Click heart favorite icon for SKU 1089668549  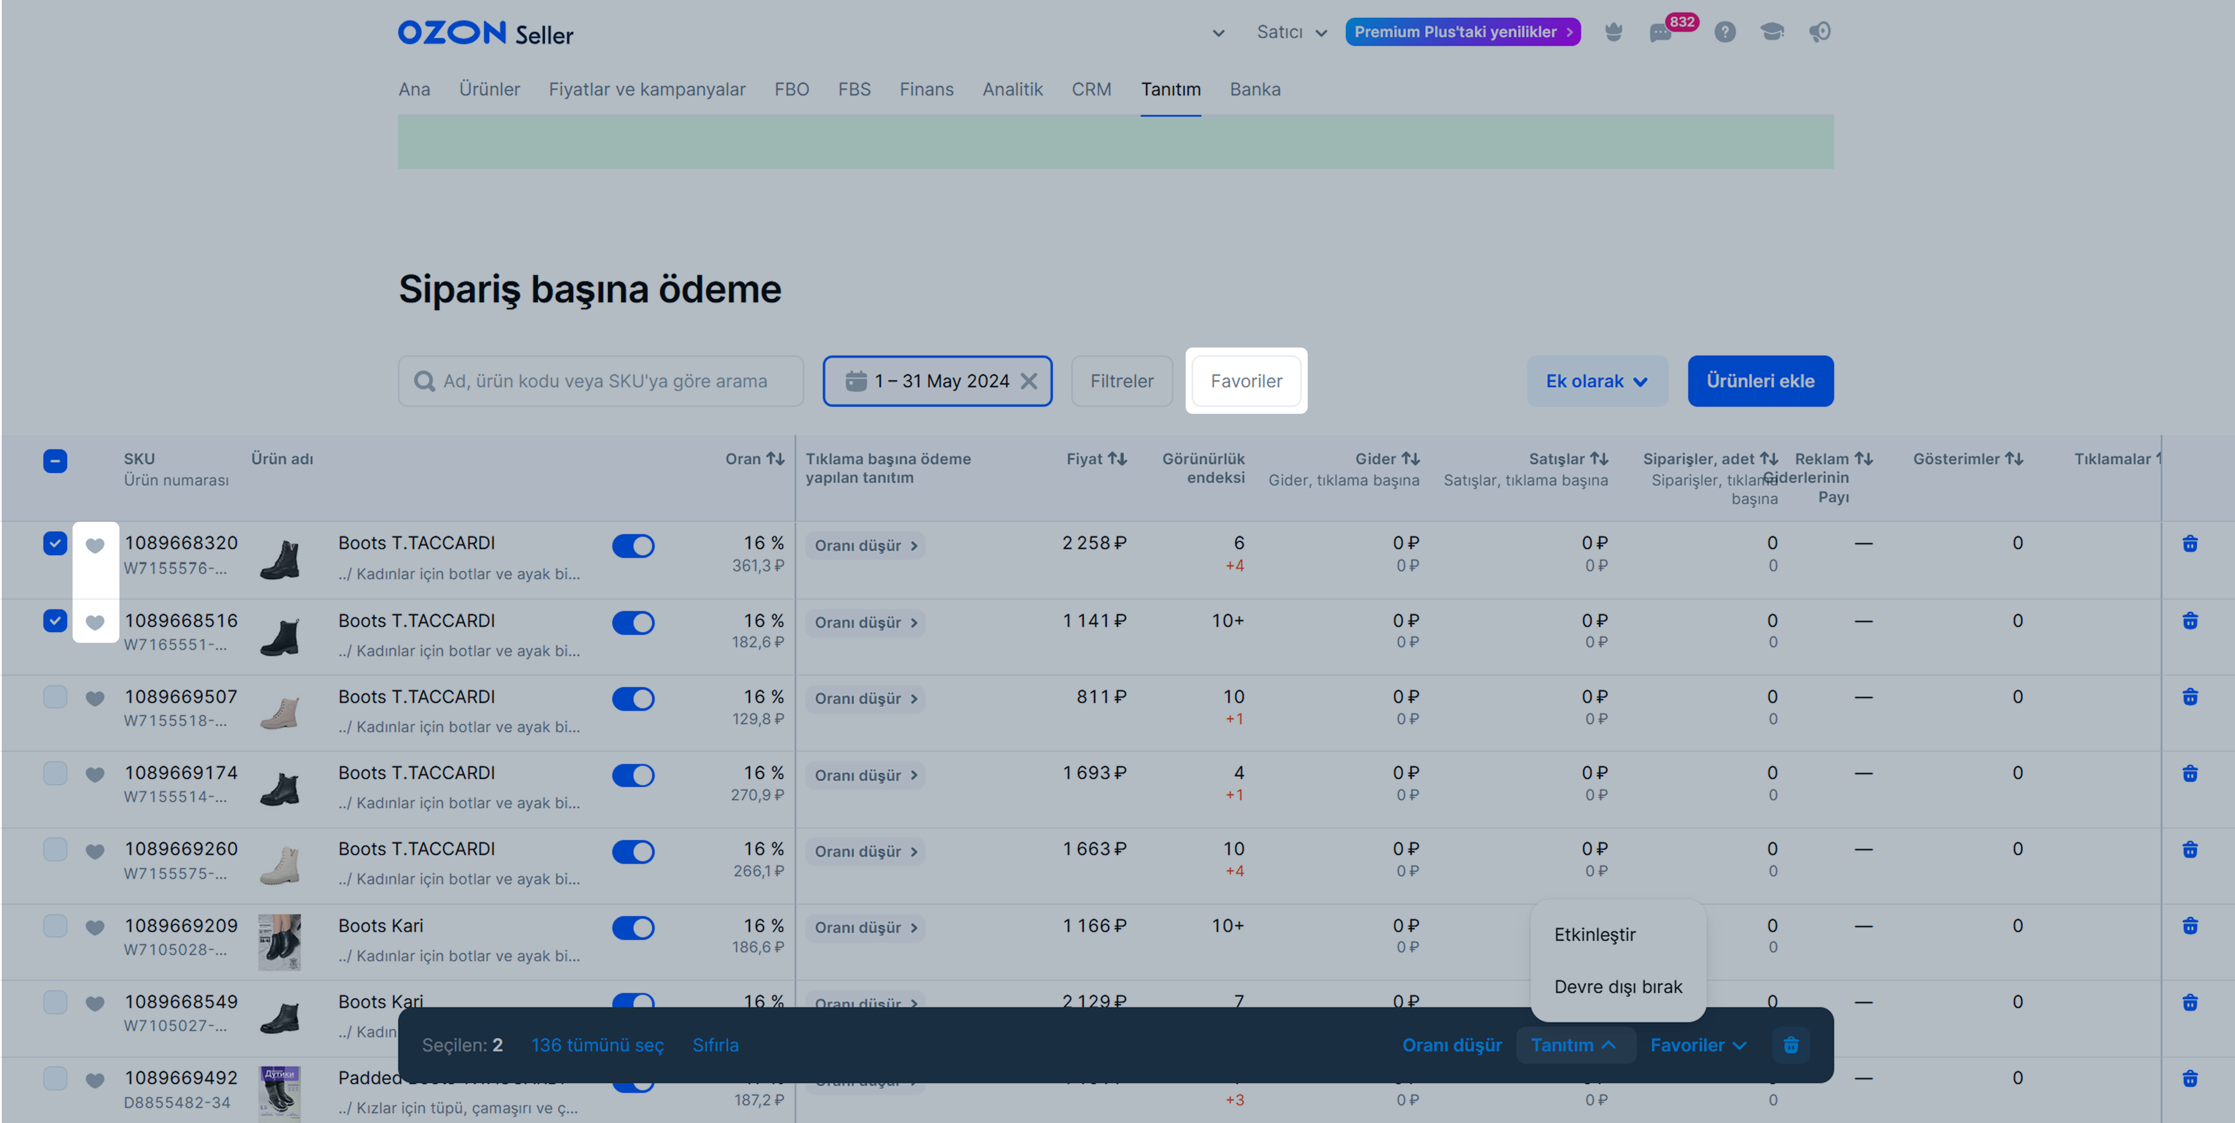[96, 1004]
